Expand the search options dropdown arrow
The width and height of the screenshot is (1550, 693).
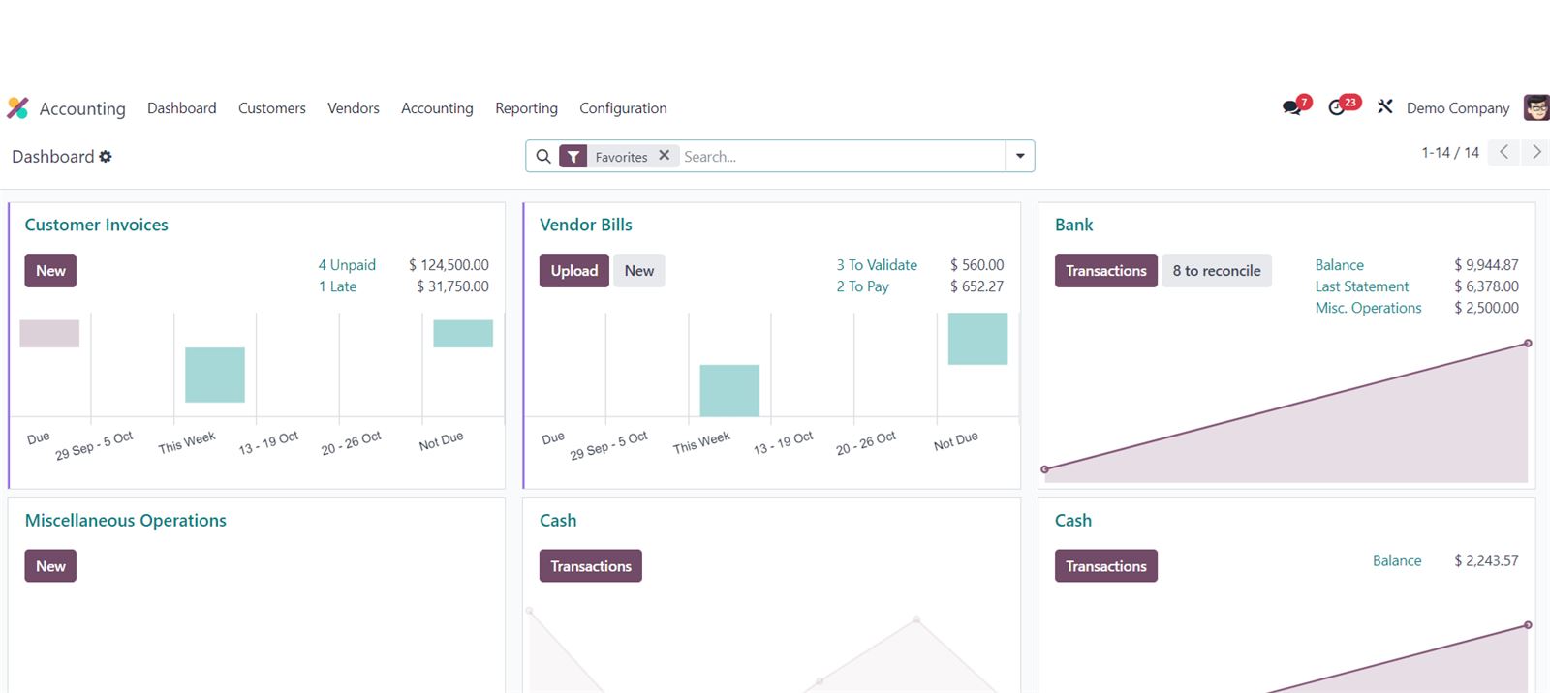coord(1020,157)
